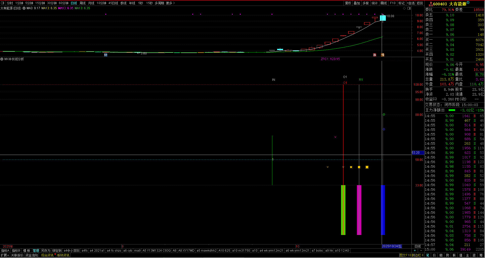Select the 45日线 period
485x258 pixels.
113,3
